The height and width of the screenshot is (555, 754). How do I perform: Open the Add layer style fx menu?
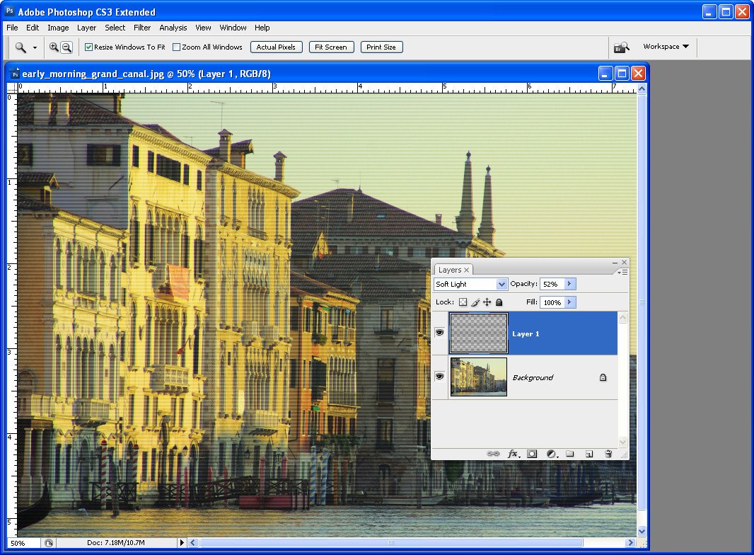click(x=514, y=454)
